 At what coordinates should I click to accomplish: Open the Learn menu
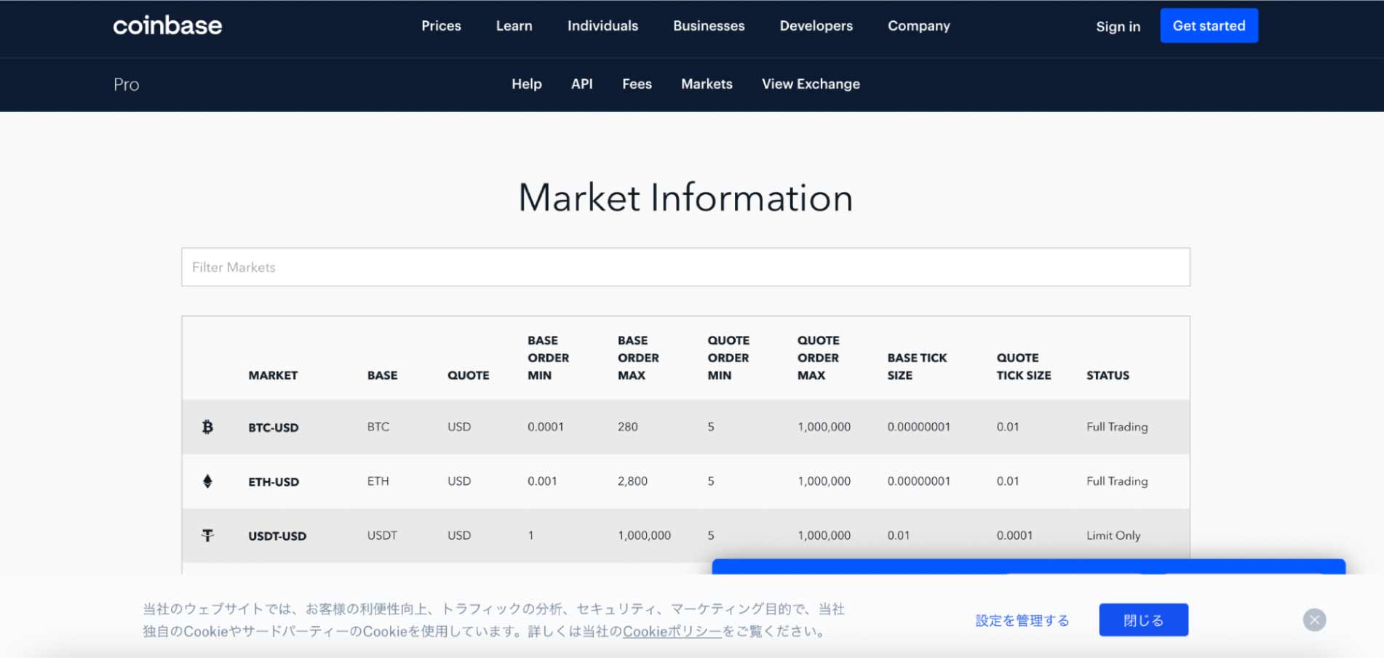[x=514, y=26]
